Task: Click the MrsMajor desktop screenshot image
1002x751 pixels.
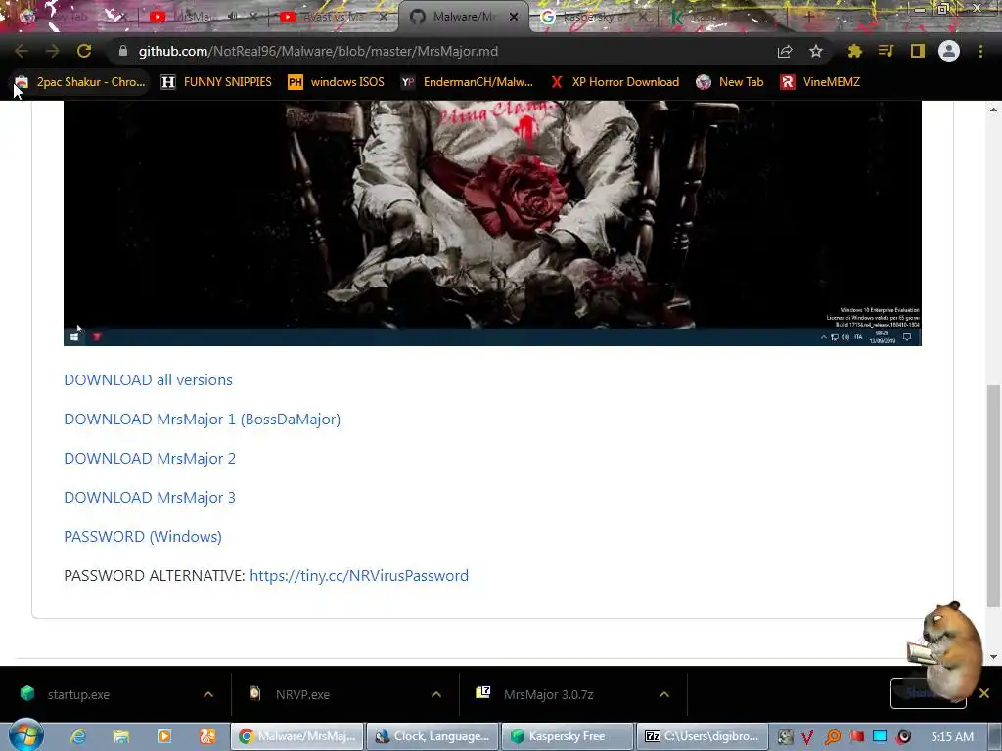Action: [492, 223]
